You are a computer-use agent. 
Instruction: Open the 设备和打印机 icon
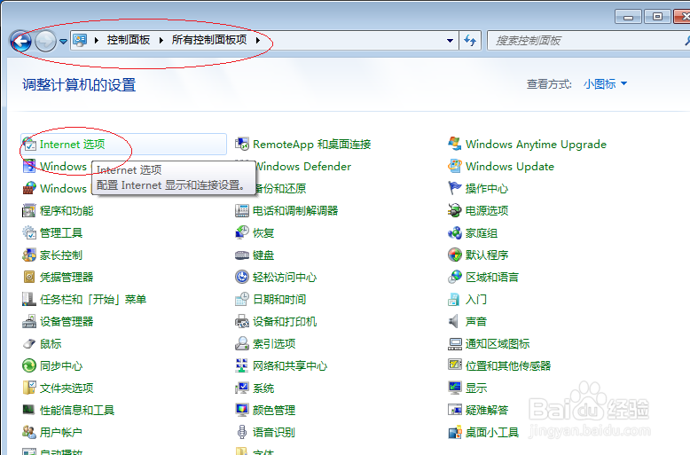click(242, 321)
